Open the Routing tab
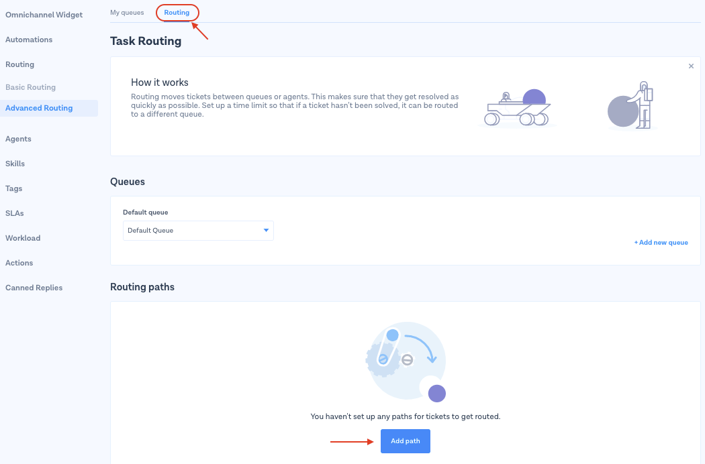This screenshot has width=705, height=464. pyautogui.click(x=177, y=13)
